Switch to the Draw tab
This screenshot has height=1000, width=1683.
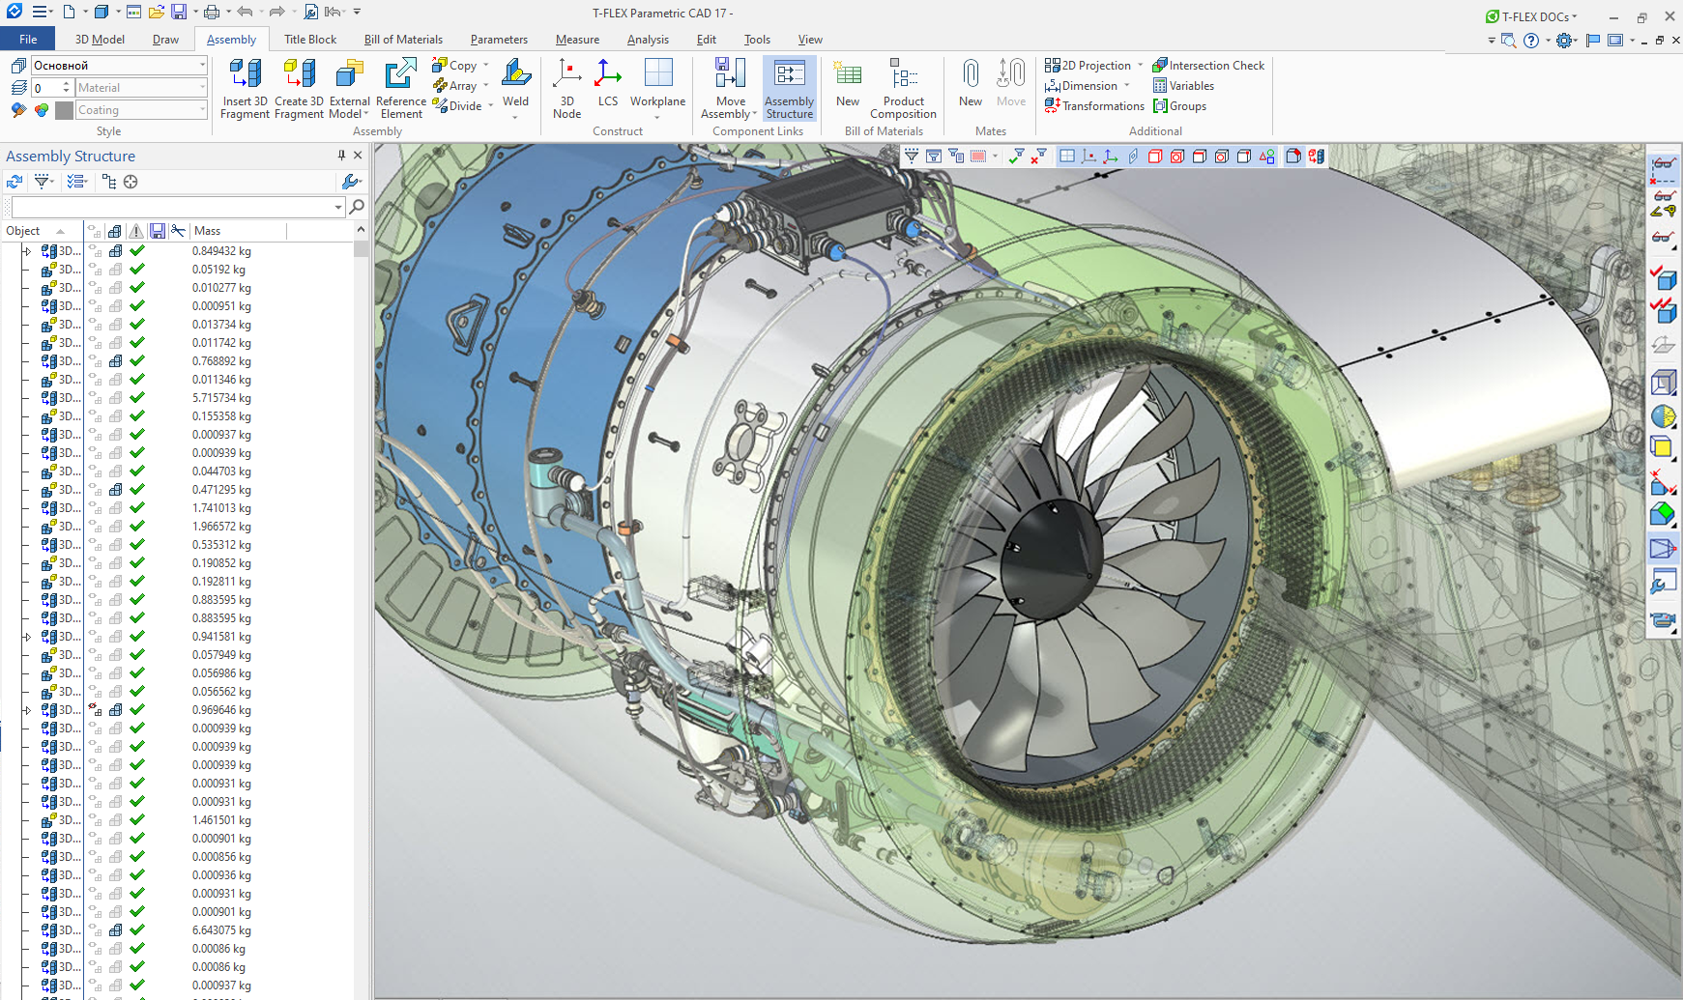coord(165,40)
